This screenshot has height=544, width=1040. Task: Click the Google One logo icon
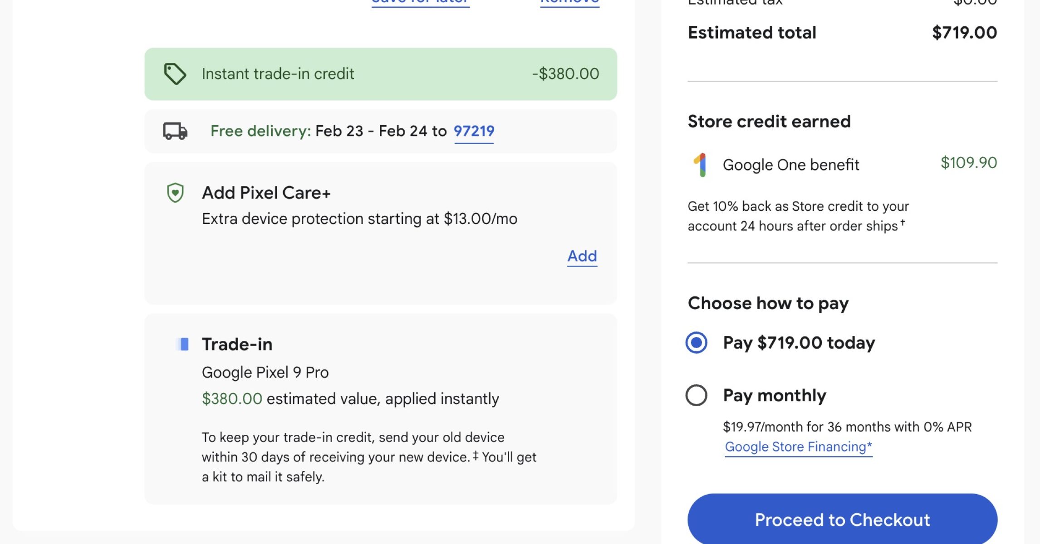(701, 165)
